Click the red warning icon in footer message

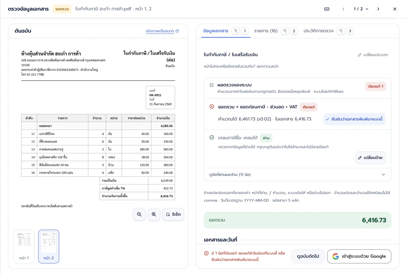(206, 253)
